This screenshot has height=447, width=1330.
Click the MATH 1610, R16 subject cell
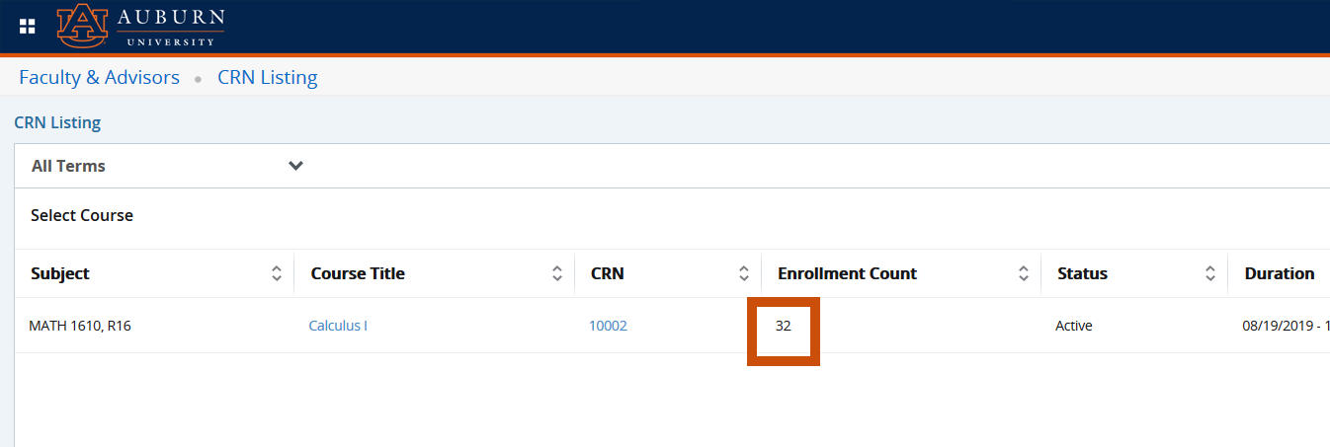click(80, 326)
